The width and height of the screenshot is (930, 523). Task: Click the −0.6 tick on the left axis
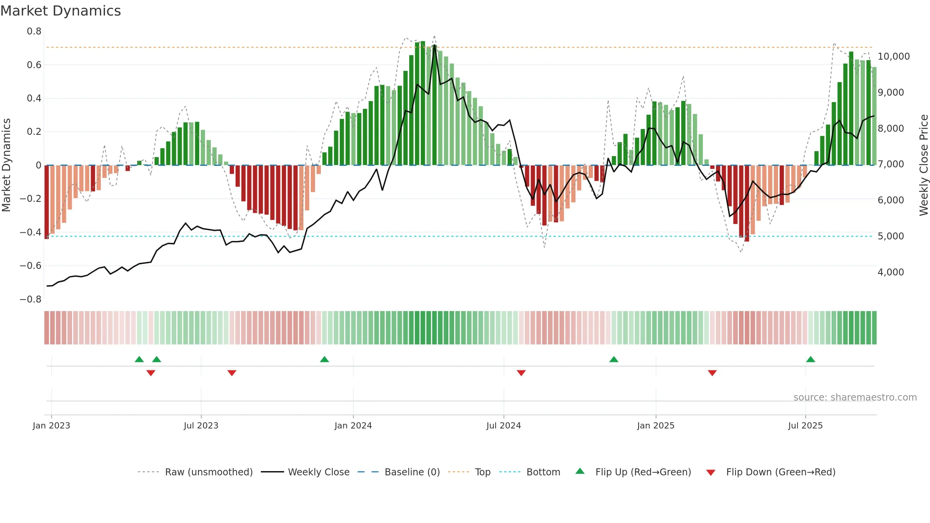[31, 266]
